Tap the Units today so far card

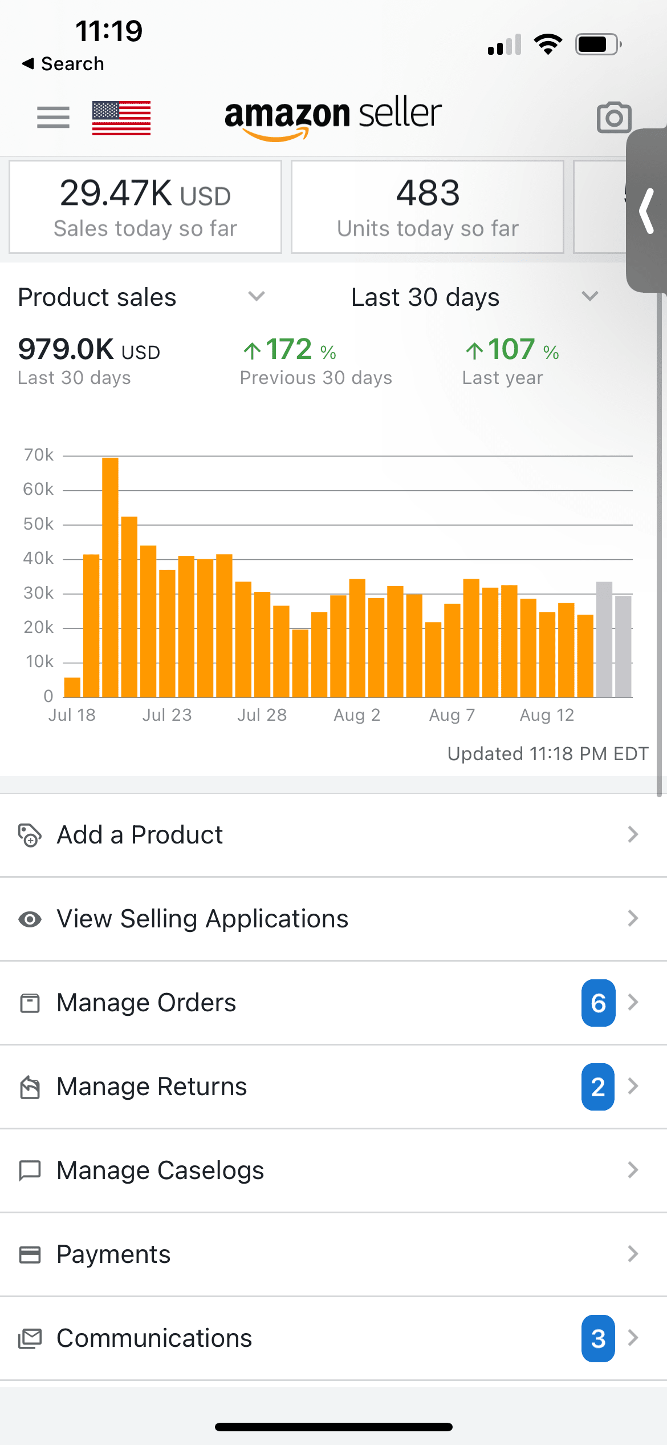428,207
